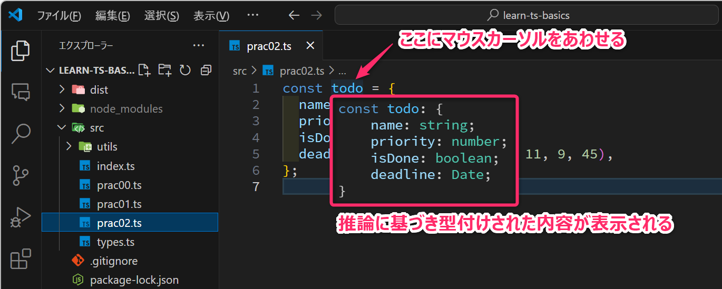Screen dimensions: 722x289
Task: Expand the dist folder
Action: (99, 90)
